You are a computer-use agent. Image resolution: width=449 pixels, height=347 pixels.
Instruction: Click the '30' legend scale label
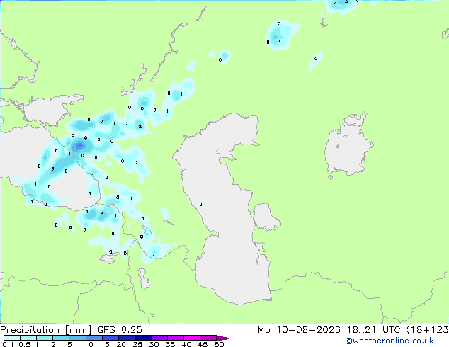pos(154,344)
